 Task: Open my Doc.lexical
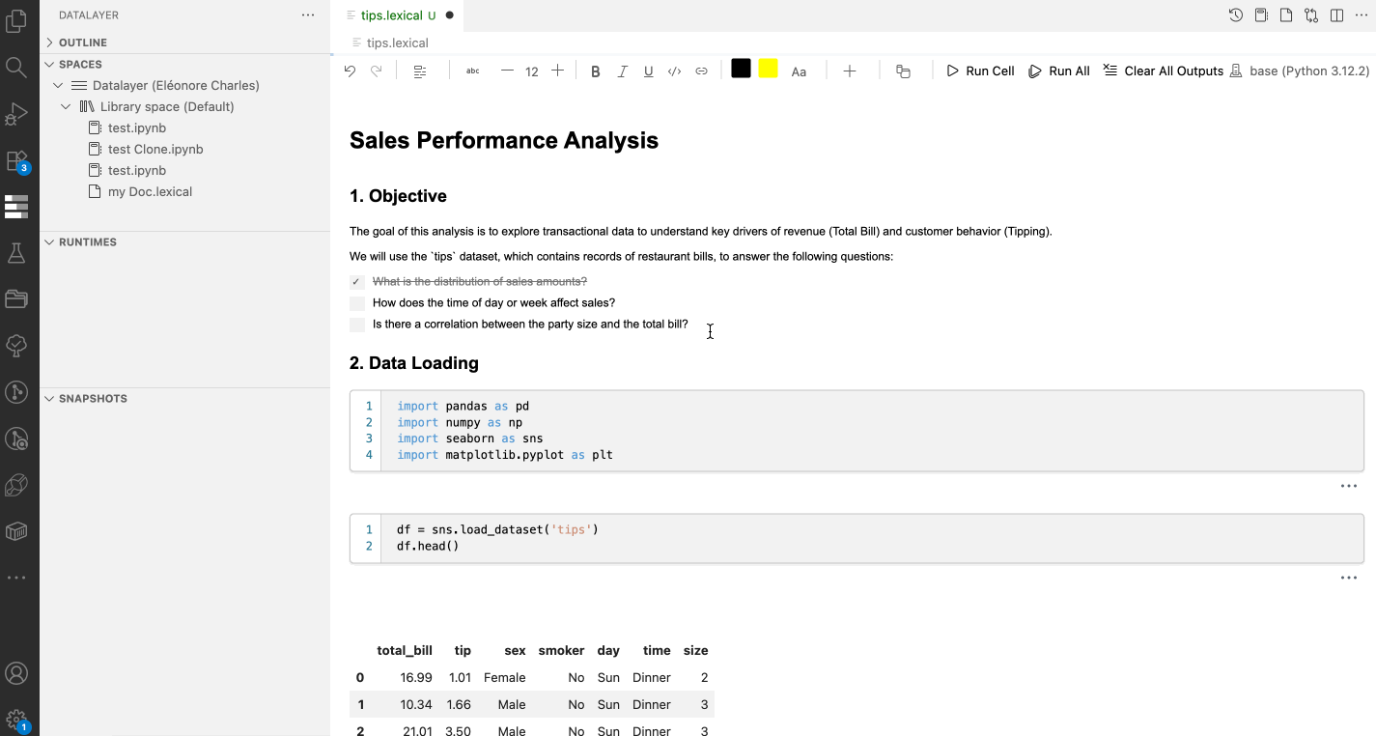click(150, 191)
